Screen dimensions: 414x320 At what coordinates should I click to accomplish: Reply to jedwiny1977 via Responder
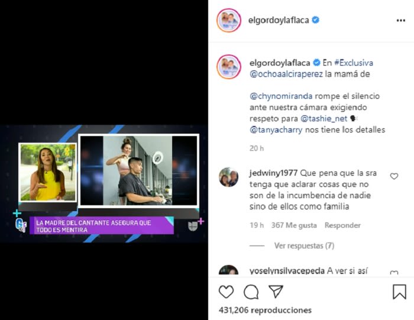click(x=342, y=225)
